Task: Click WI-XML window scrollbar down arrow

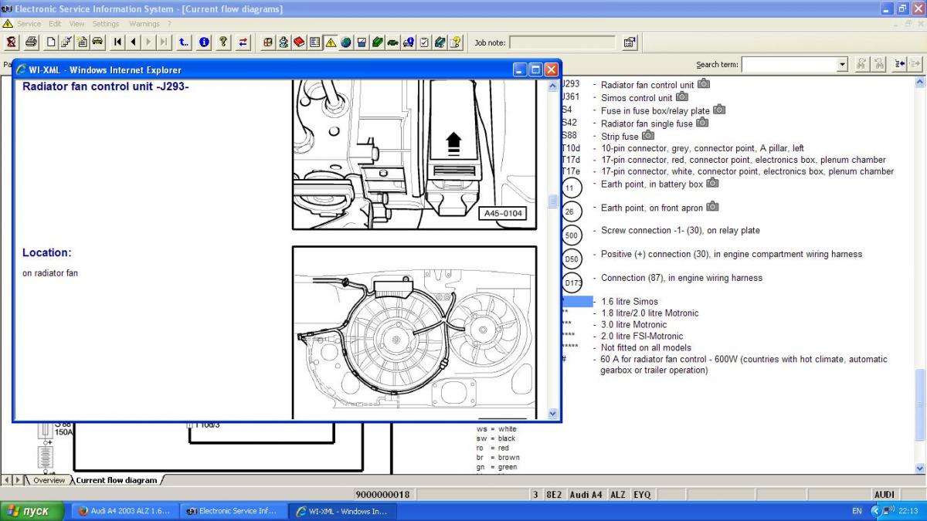Action: pyautogui.click(x=553, y=414)
